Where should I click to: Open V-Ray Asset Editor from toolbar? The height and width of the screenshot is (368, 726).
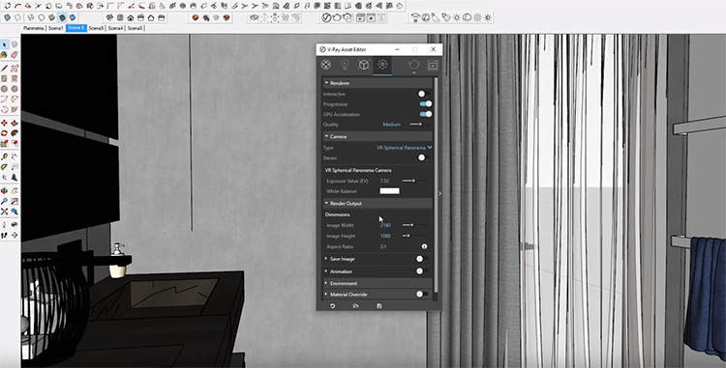pos(326,17)
